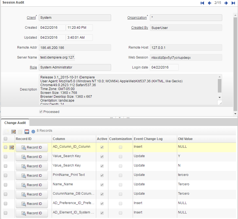Toggle Active checkbox in the Name_Name row
The image size is (238, 219).
click(102, 185)
